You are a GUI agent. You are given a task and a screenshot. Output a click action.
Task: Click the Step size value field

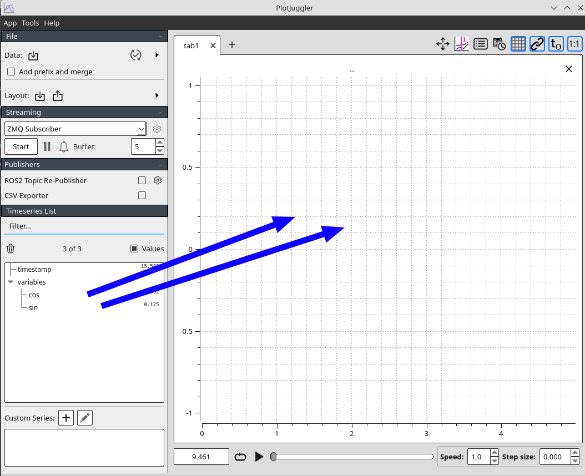coord(555,457)
